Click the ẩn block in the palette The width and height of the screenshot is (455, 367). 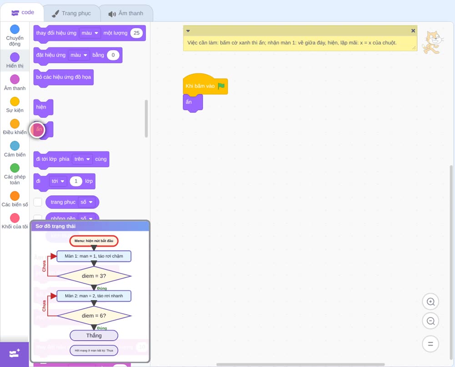click(43, 130)
